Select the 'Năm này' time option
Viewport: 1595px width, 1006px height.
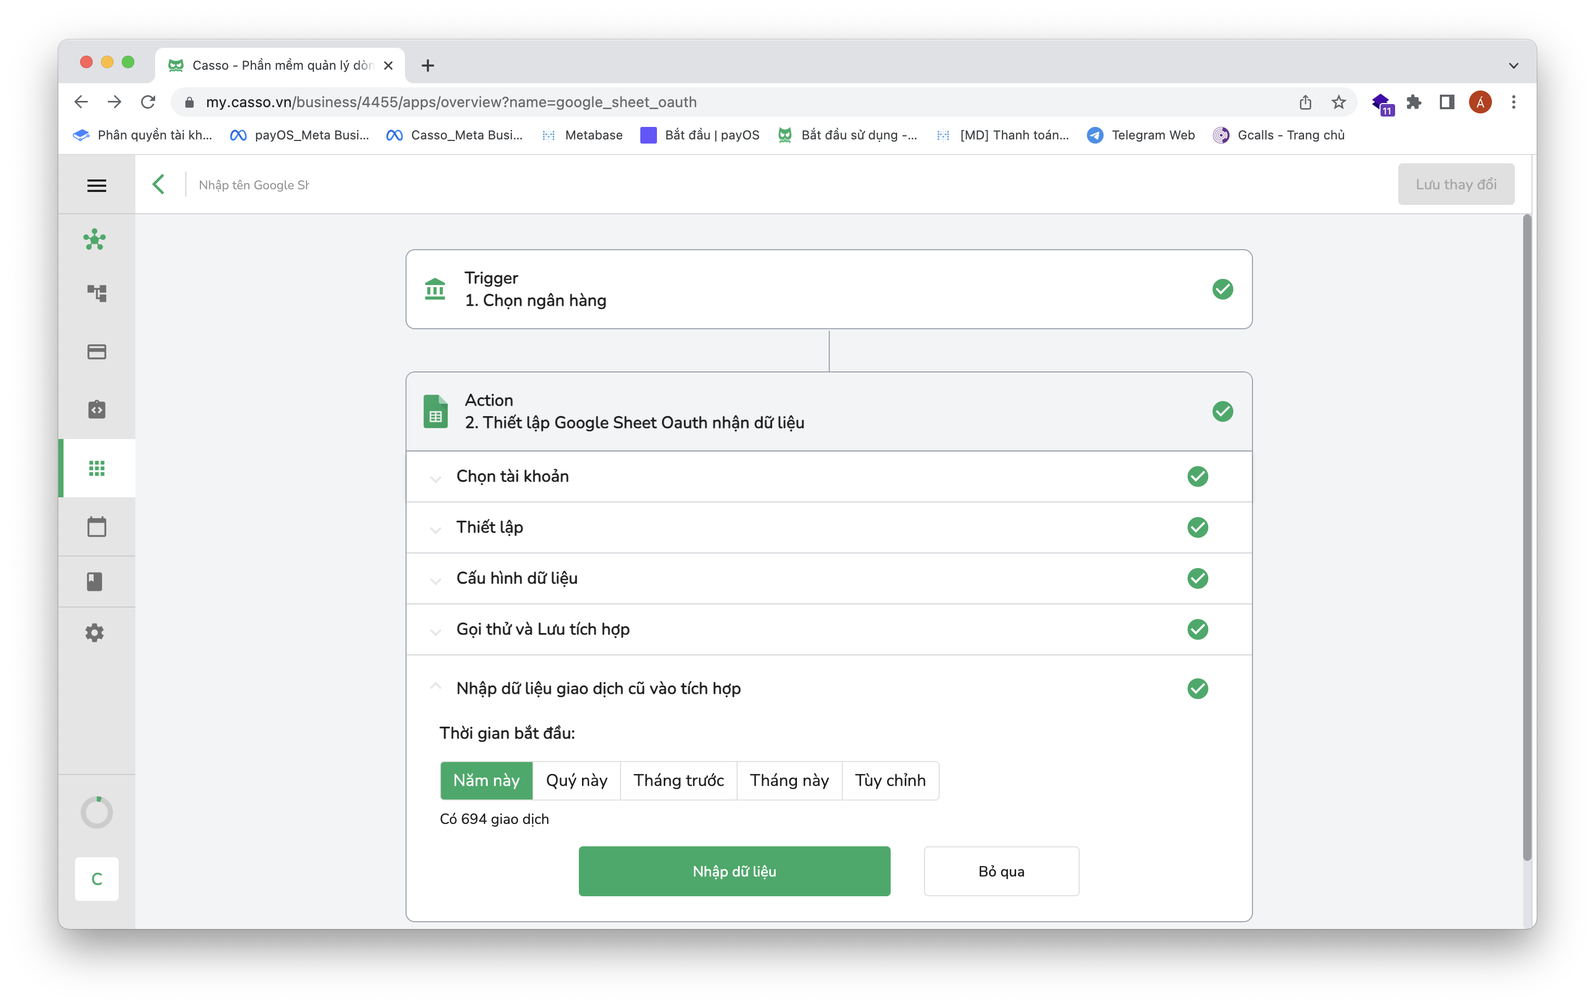486,780
